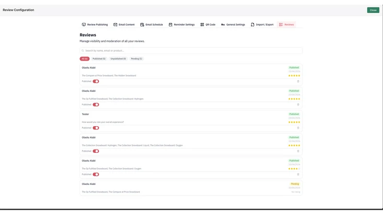
Task: Click the Review Publishing tab icon
Action: (84, 25)
